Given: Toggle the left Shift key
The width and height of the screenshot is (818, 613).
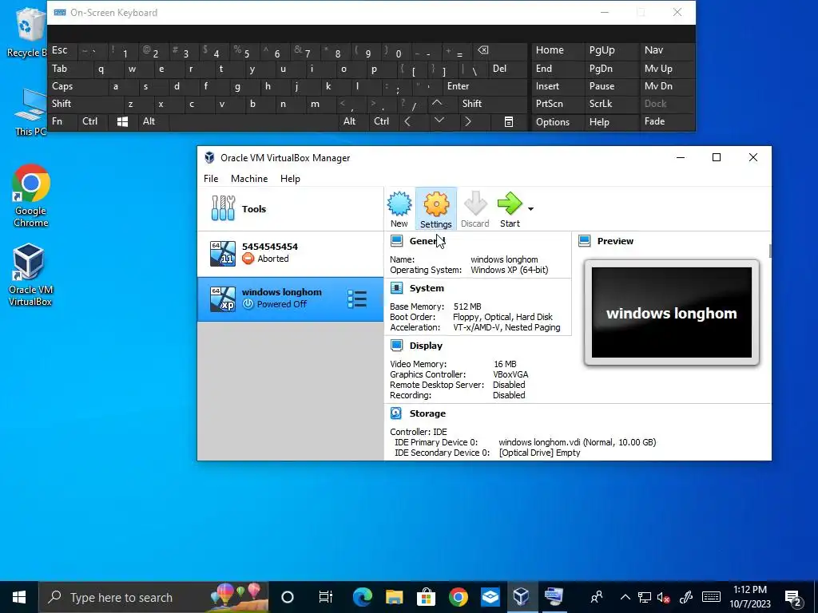Looking at the screenshot, I should (x=85, y=104).
